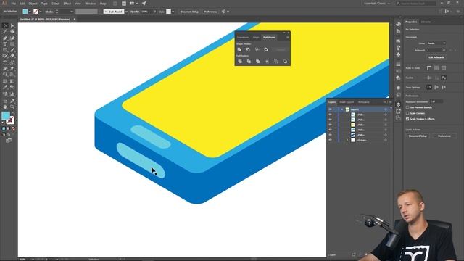
Task: Toggle show grid in Ruler & Grids
Action: pyautogui.click(x=436, y=68)
